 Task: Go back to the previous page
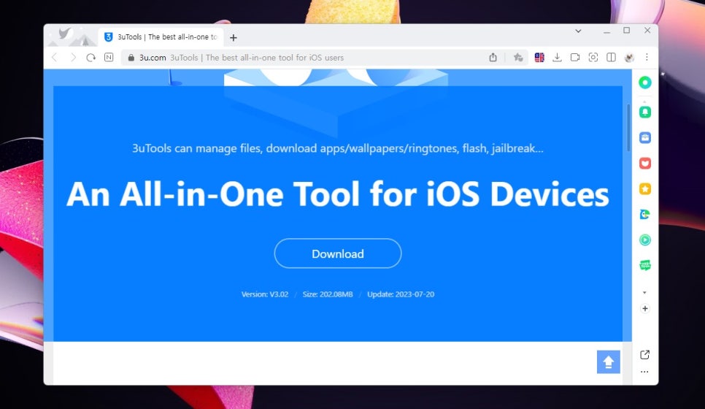tap(55, 58)
